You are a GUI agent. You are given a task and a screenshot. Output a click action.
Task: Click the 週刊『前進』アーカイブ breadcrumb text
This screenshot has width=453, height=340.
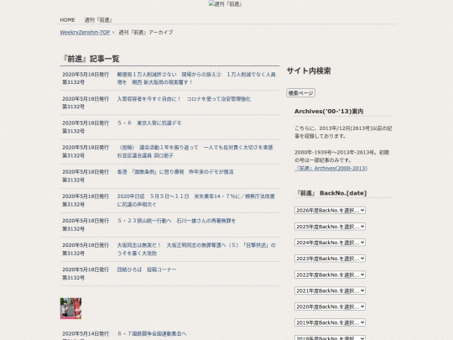(146, 33)
